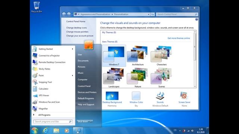Viewport: 239px width, 134px height.
Task: Click the Shut down button
Action: 83,121
